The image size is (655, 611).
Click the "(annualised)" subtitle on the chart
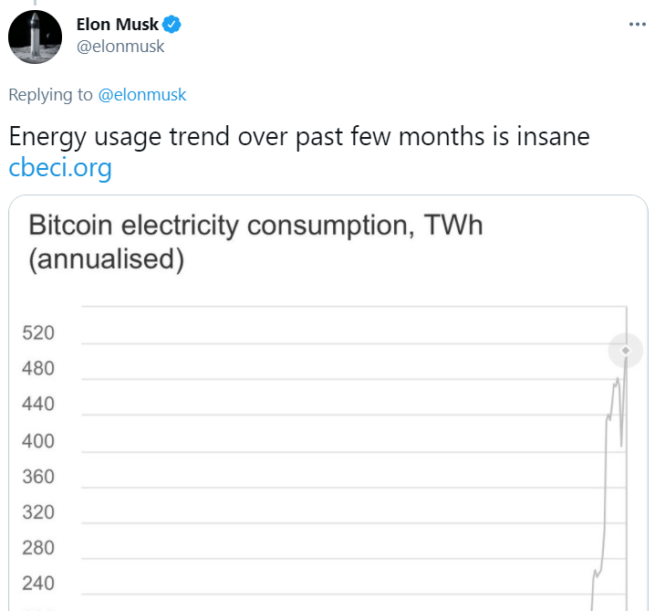click(x=106, y=258)
